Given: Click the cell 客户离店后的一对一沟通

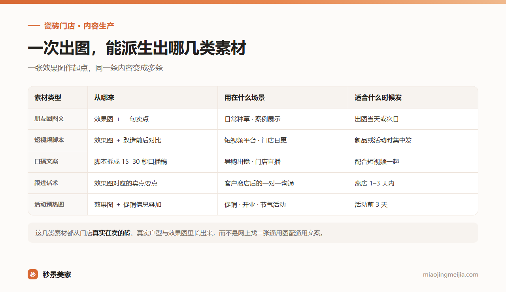Looking at the screenshot, I should [283, 183].
